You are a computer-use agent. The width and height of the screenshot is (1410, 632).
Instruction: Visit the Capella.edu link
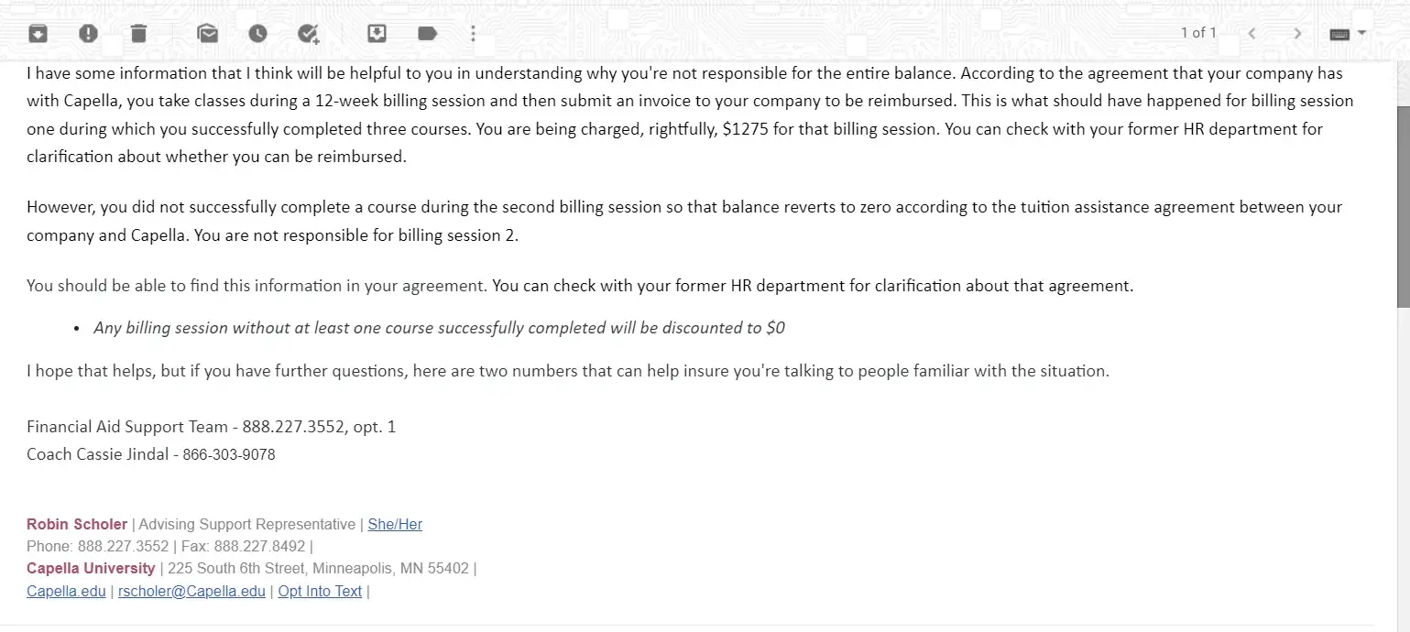point(66,592)
